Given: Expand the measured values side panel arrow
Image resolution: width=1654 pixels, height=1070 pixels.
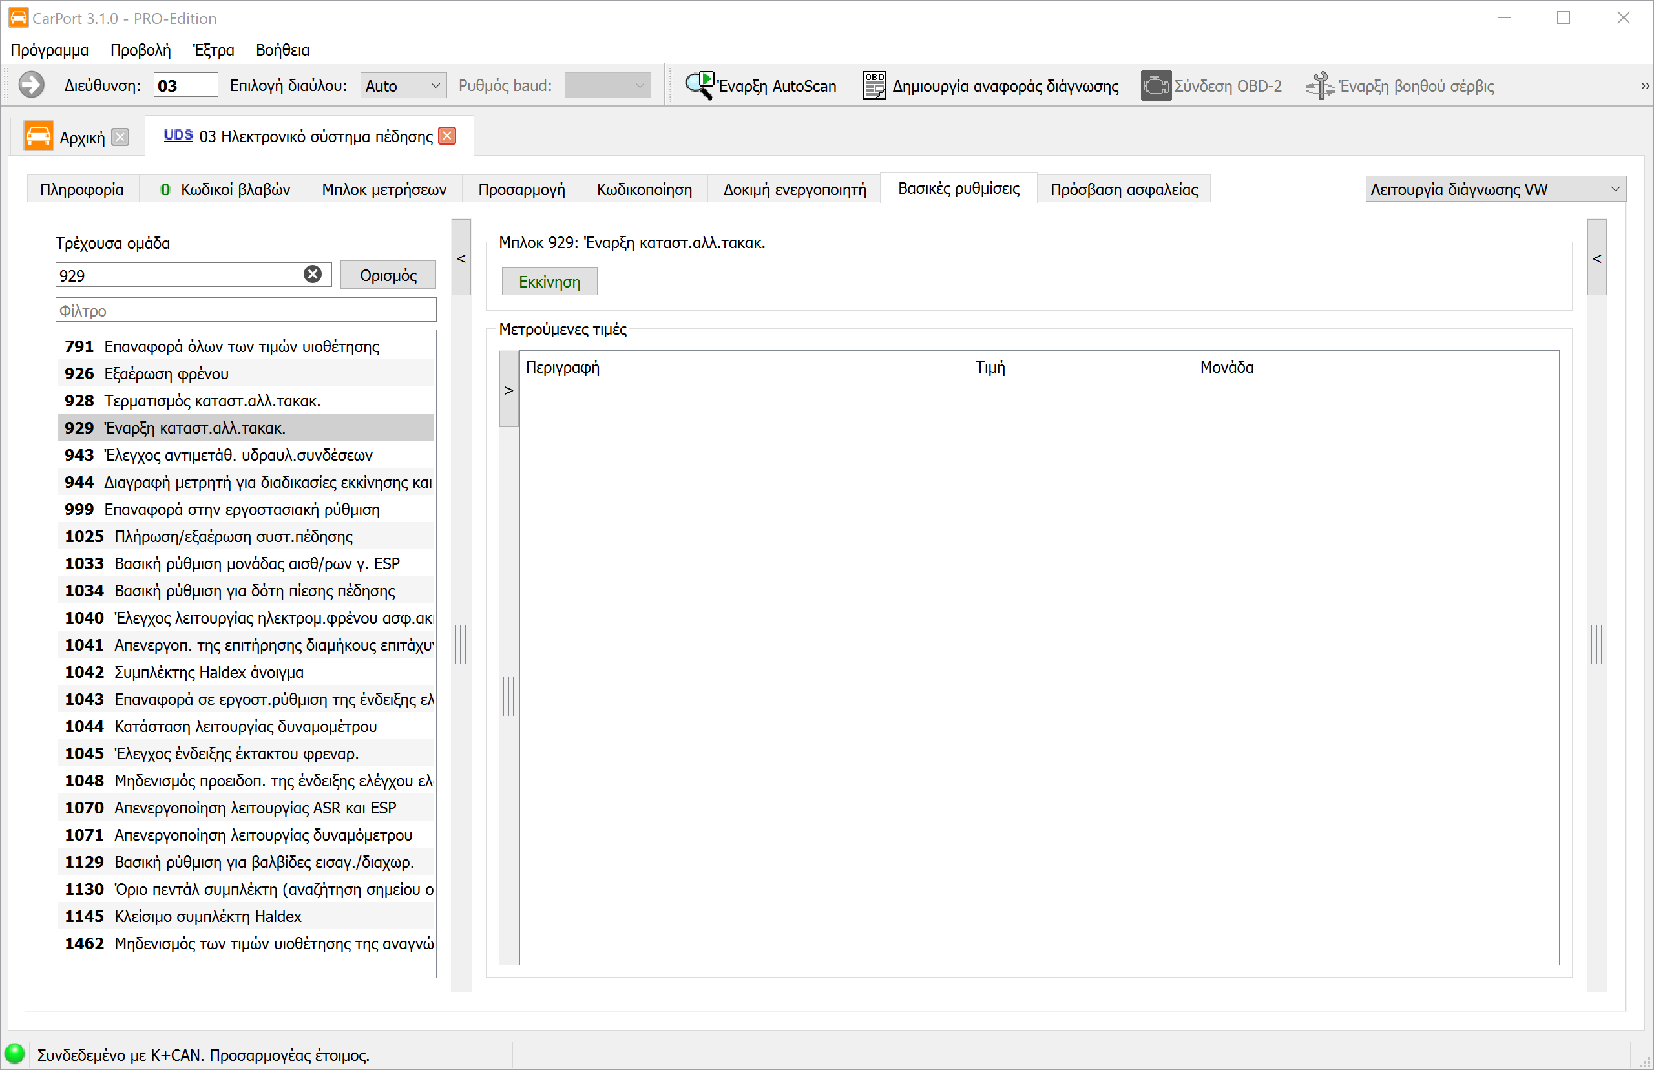Looking at the screenshot, I should (x=509, y=390).
